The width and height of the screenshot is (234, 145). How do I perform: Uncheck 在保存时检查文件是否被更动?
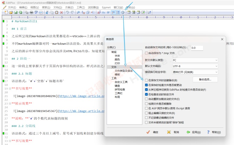tap(147, 85)
